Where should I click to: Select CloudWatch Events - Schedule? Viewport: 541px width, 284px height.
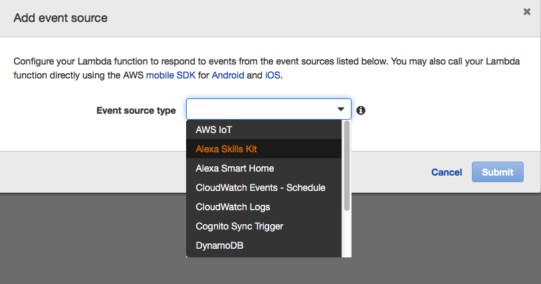tap(261, 188)
